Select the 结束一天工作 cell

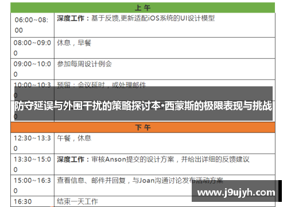tap(165, 201)
